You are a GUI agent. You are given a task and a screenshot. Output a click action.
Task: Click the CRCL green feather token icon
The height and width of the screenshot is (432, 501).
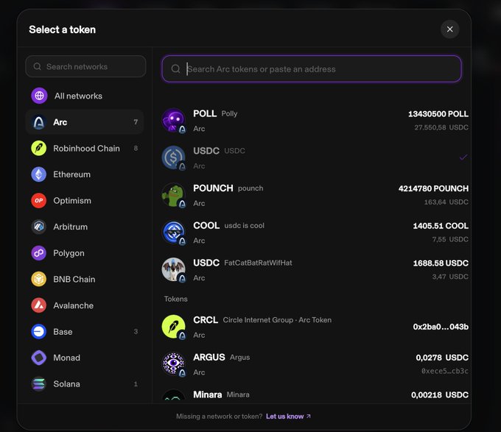click(x=173, y=327)
